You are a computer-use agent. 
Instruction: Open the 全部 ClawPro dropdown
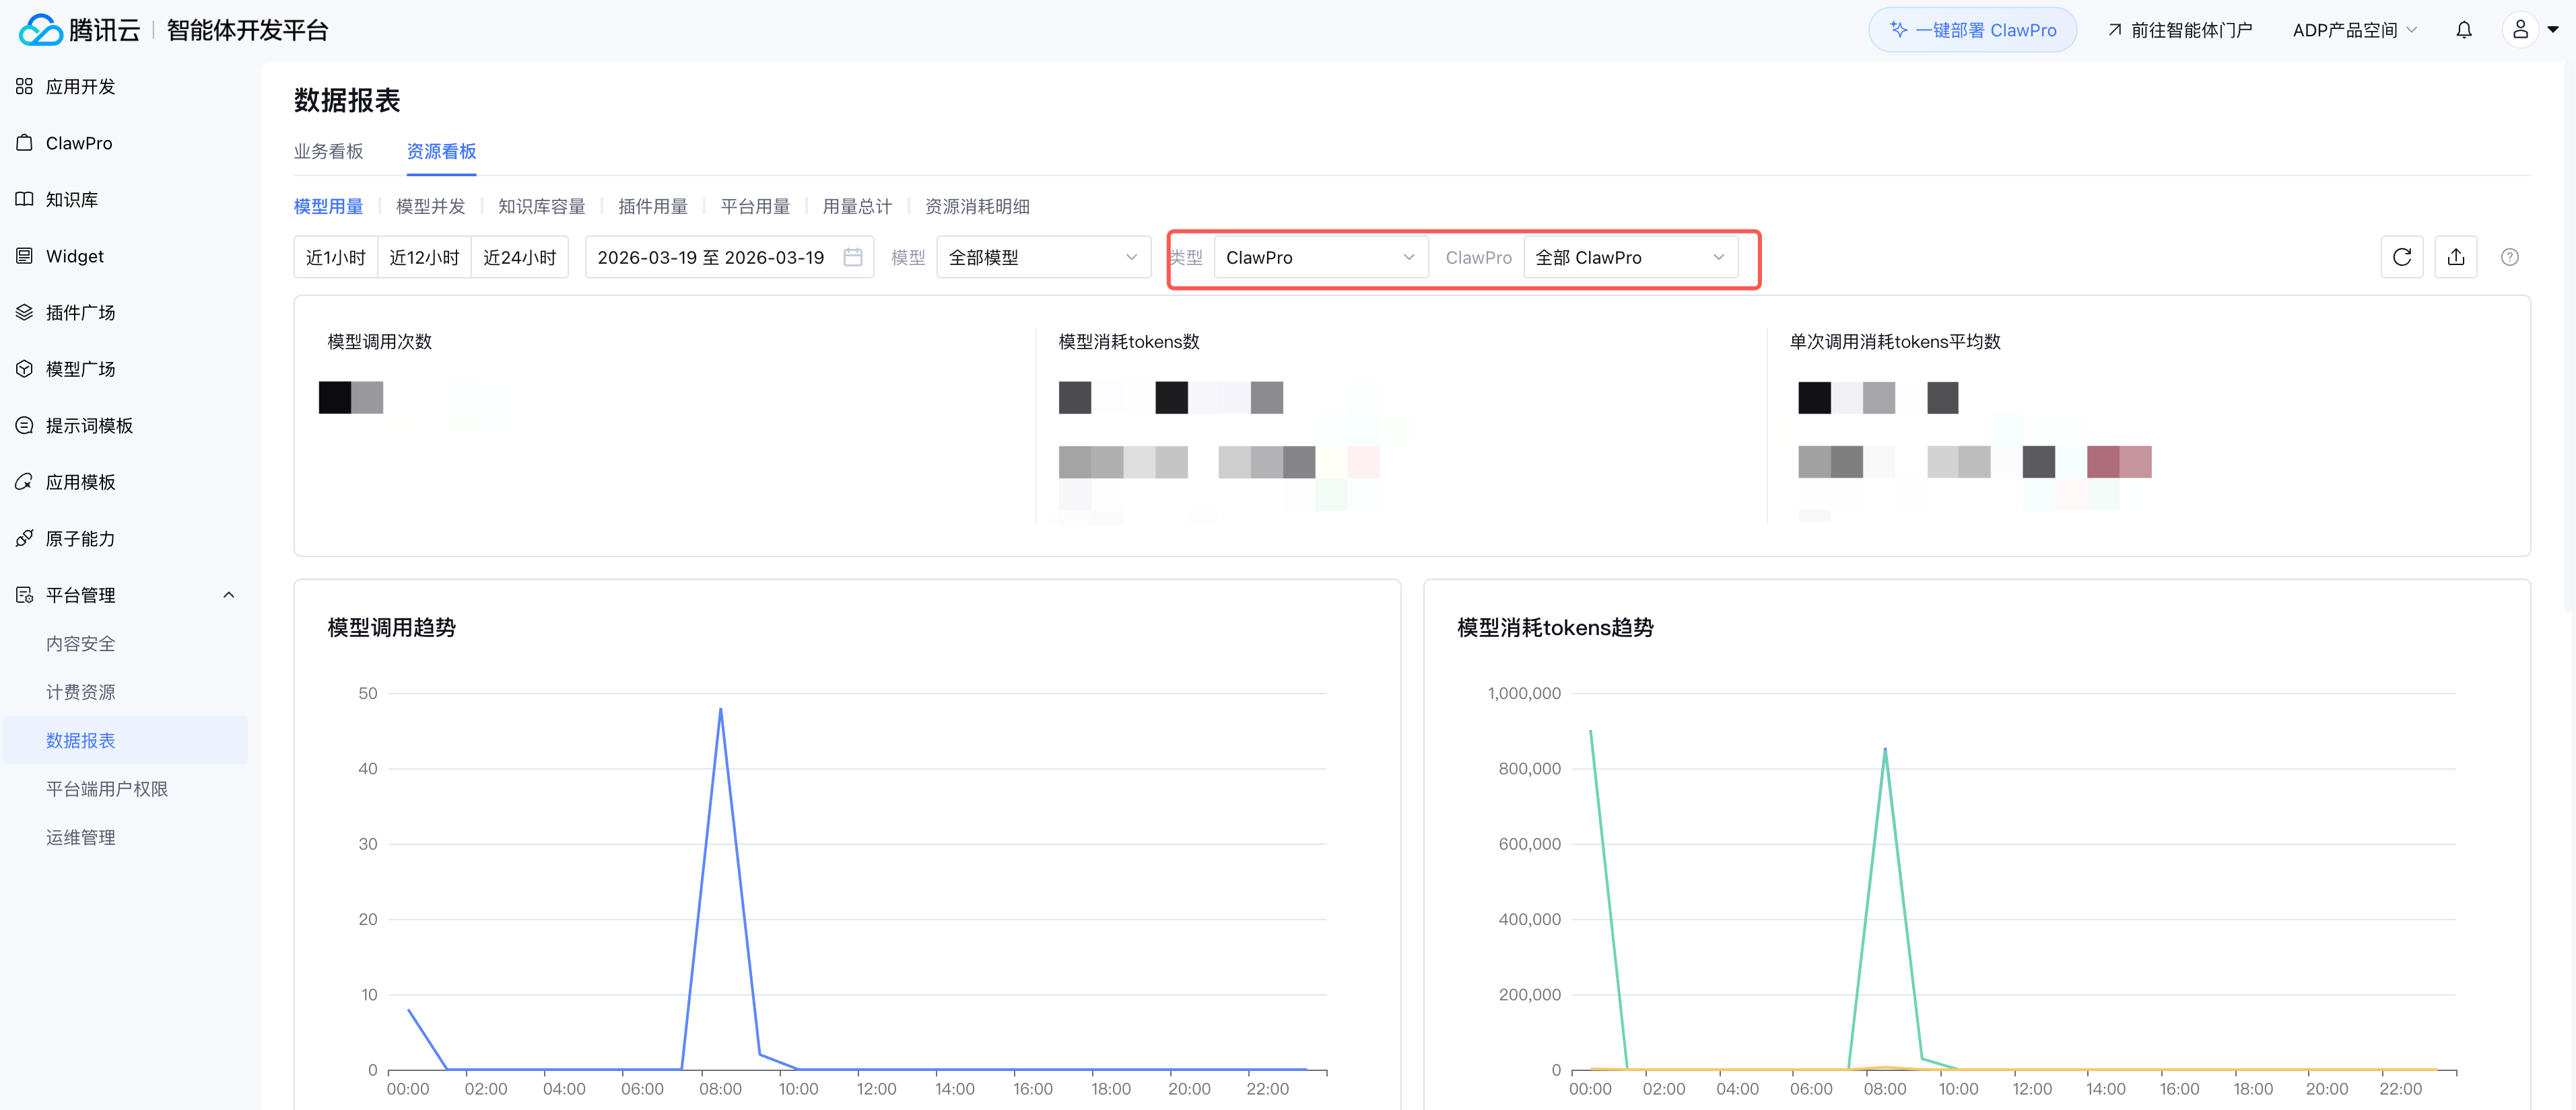pos(1629,257)
